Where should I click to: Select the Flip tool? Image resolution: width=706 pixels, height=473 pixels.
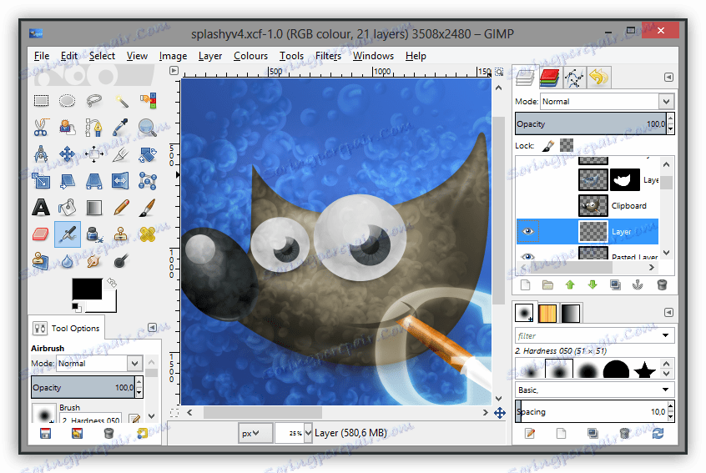coord(121,181)
